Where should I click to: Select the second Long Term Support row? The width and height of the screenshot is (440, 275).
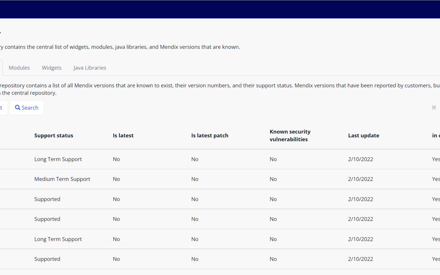click(x=58, y=239)
